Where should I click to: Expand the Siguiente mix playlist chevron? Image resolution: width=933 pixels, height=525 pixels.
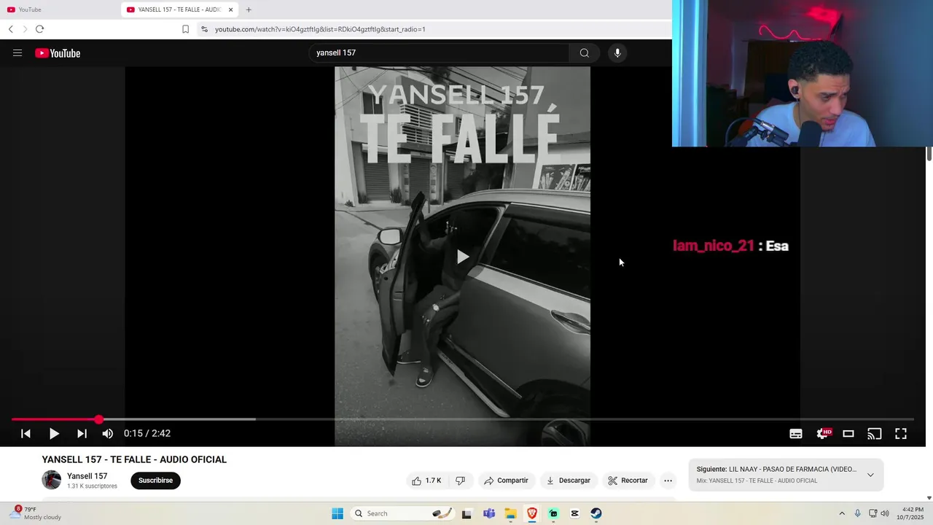(x=870, y=475)
